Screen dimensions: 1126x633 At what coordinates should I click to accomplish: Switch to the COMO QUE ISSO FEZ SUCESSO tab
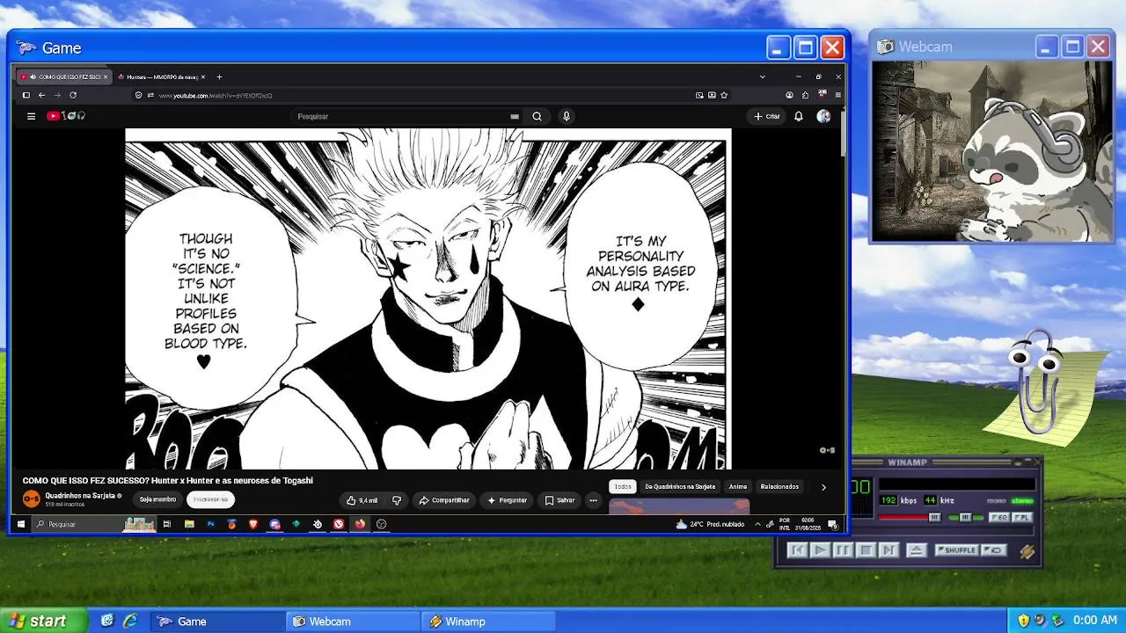[63, 76]
